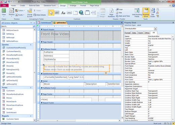
Task: Select the Hyperlink control tool
Action: point(81,12)
